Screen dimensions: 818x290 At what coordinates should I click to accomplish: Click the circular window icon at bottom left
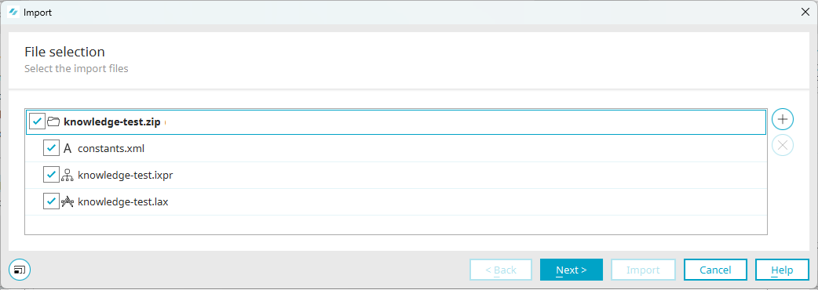click(20, 270)
